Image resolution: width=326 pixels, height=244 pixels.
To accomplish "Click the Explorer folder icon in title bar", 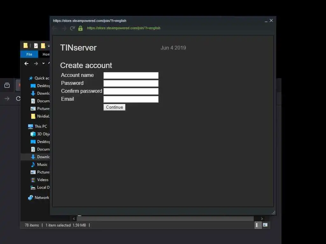I will [x=25, y=46].
